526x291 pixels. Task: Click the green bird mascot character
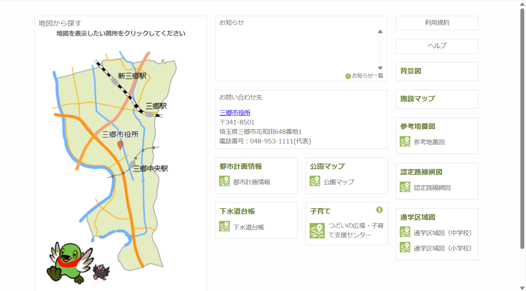pos(69,262)
